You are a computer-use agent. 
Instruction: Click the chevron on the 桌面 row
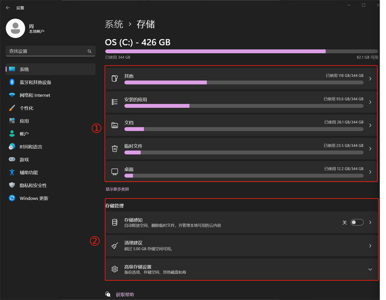point(370,172)
